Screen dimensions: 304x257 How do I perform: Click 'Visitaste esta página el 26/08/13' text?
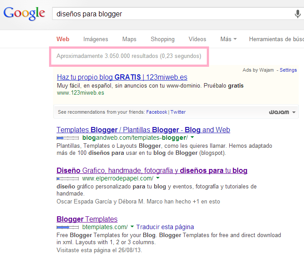99,250
